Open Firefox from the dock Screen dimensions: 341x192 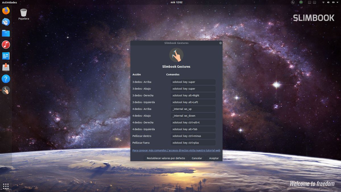6,11
